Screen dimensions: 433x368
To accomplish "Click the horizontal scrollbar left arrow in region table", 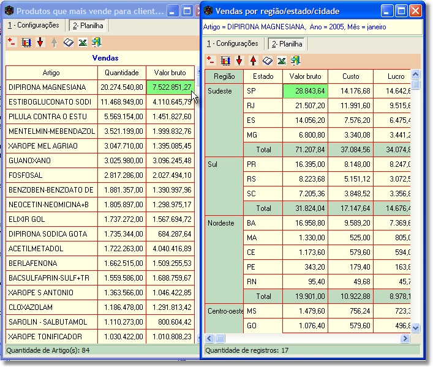I will (209, 338).
